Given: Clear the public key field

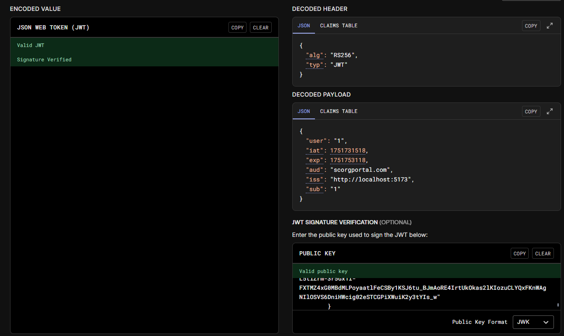Looking at the screenshot, I should pos(543,253).
